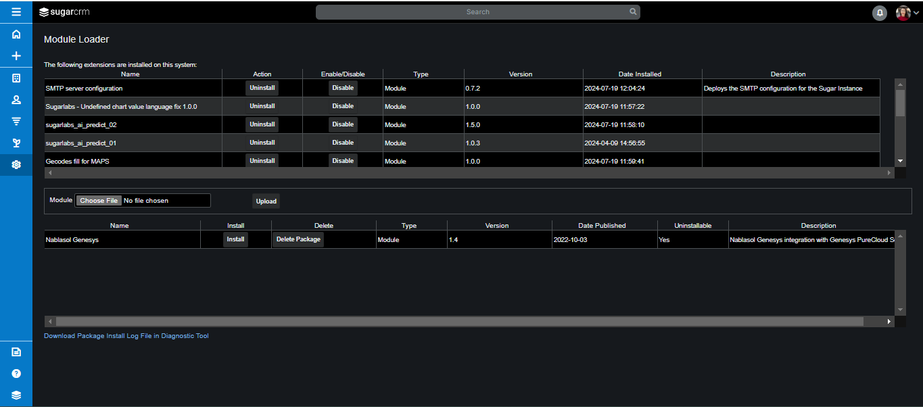The height and width of the screenshot is (407, 923).
Task: Click the search magnifier icon
Action: [633, 11]
